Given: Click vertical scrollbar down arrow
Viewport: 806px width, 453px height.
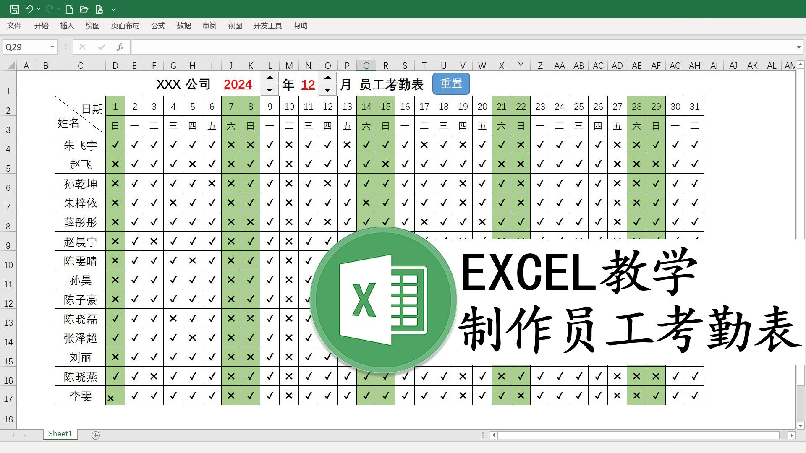Looking at the screenshot, I should coord(801,425).
